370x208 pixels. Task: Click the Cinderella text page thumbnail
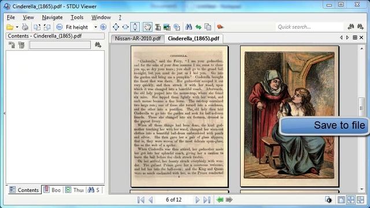point(179,117)
